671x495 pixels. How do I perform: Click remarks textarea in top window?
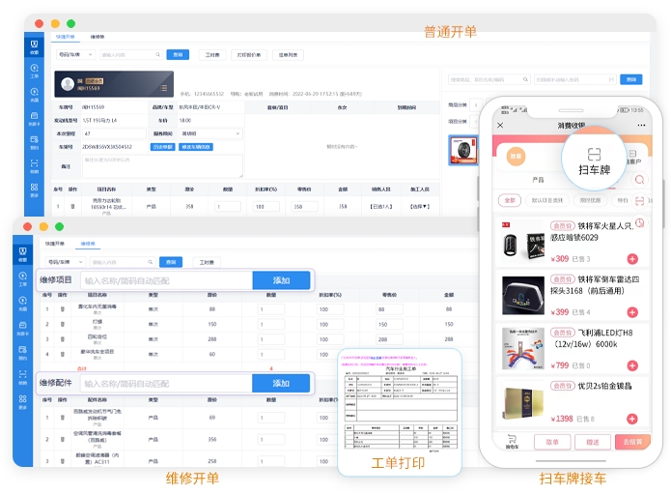(x=162, y=166)
